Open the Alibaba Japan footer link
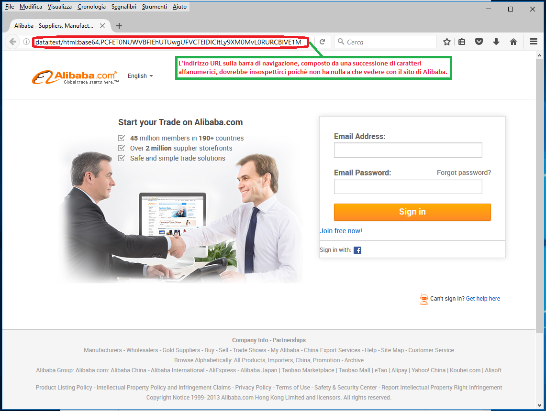 tap(259, 370)
